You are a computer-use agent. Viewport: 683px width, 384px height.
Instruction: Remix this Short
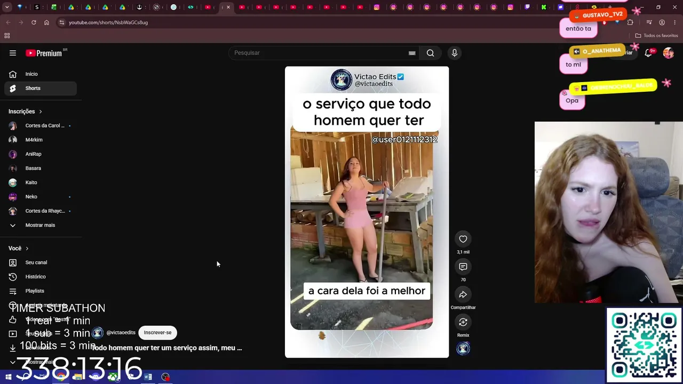(x=463, y=322)
